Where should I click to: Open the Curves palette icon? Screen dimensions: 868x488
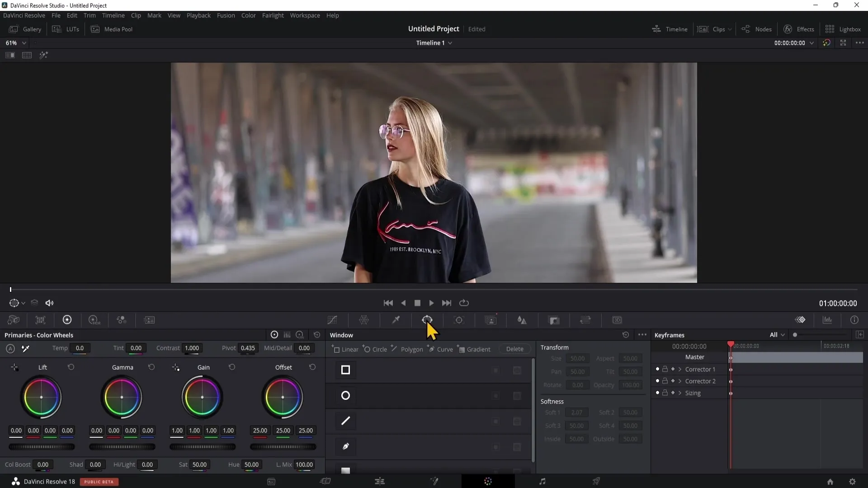pyautogui.click(x=332, y=320)
